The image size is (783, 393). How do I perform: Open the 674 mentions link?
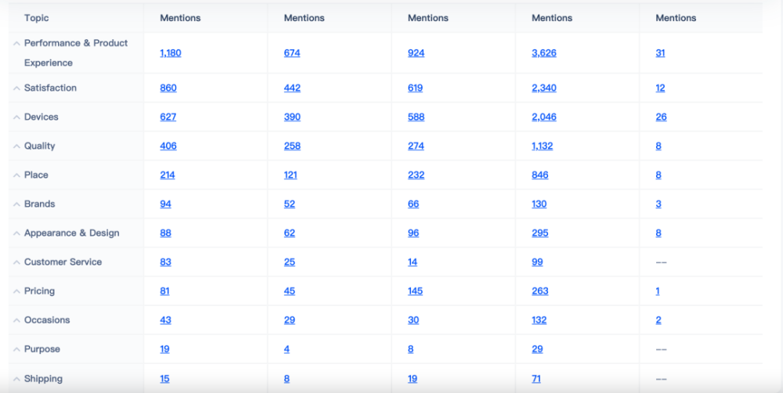click(x=292, y=53)
